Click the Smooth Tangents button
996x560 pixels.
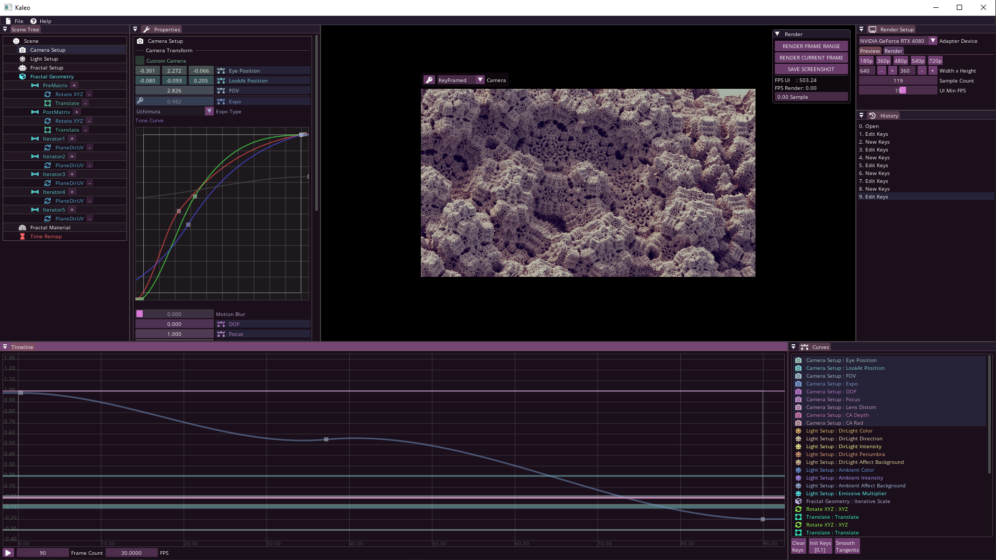[847, 546]
